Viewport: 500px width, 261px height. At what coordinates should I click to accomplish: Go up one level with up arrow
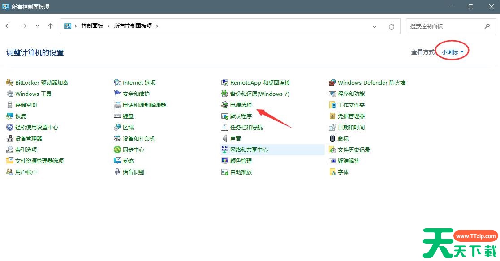point(50,26)
